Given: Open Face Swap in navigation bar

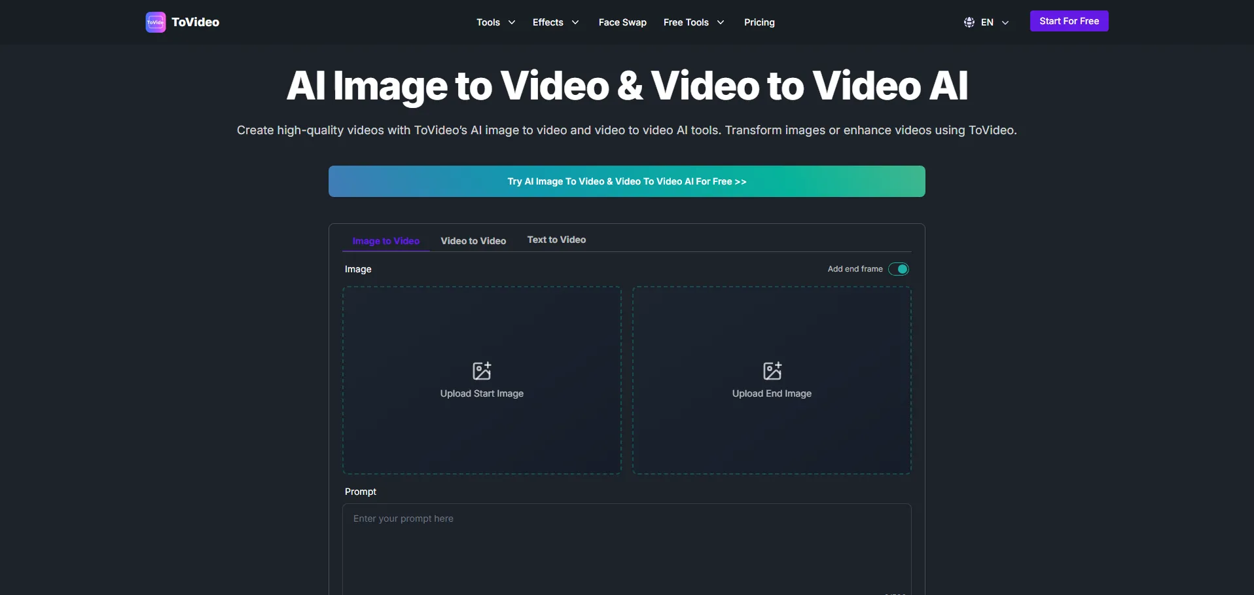Looking at the screenshot, I should coord(622,22).
